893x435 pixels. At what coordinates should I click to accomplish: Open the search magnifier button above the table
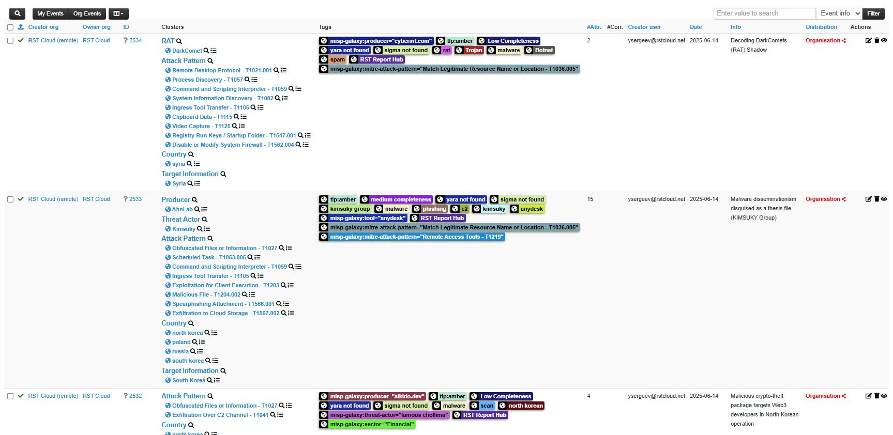17,13
